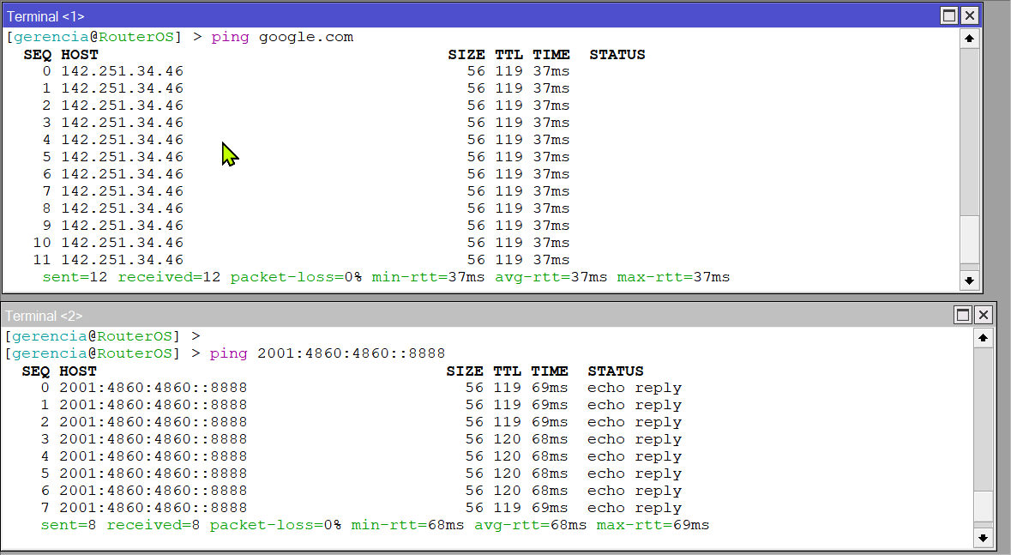Click the scroll down arrow in Terminal <1>
Screen dimensions: 1011x555
pos(969,280)
